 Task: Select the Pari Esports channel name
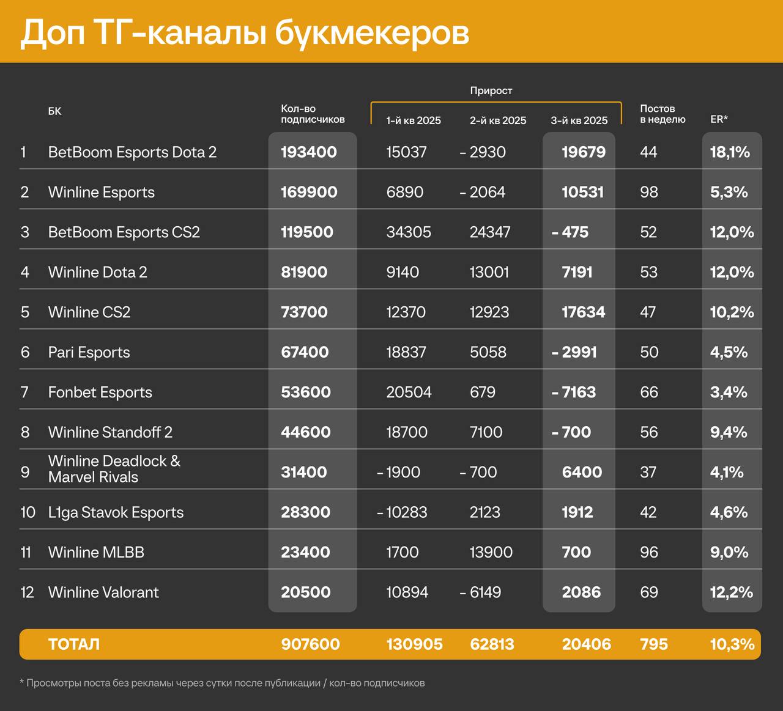click(89, 352)
